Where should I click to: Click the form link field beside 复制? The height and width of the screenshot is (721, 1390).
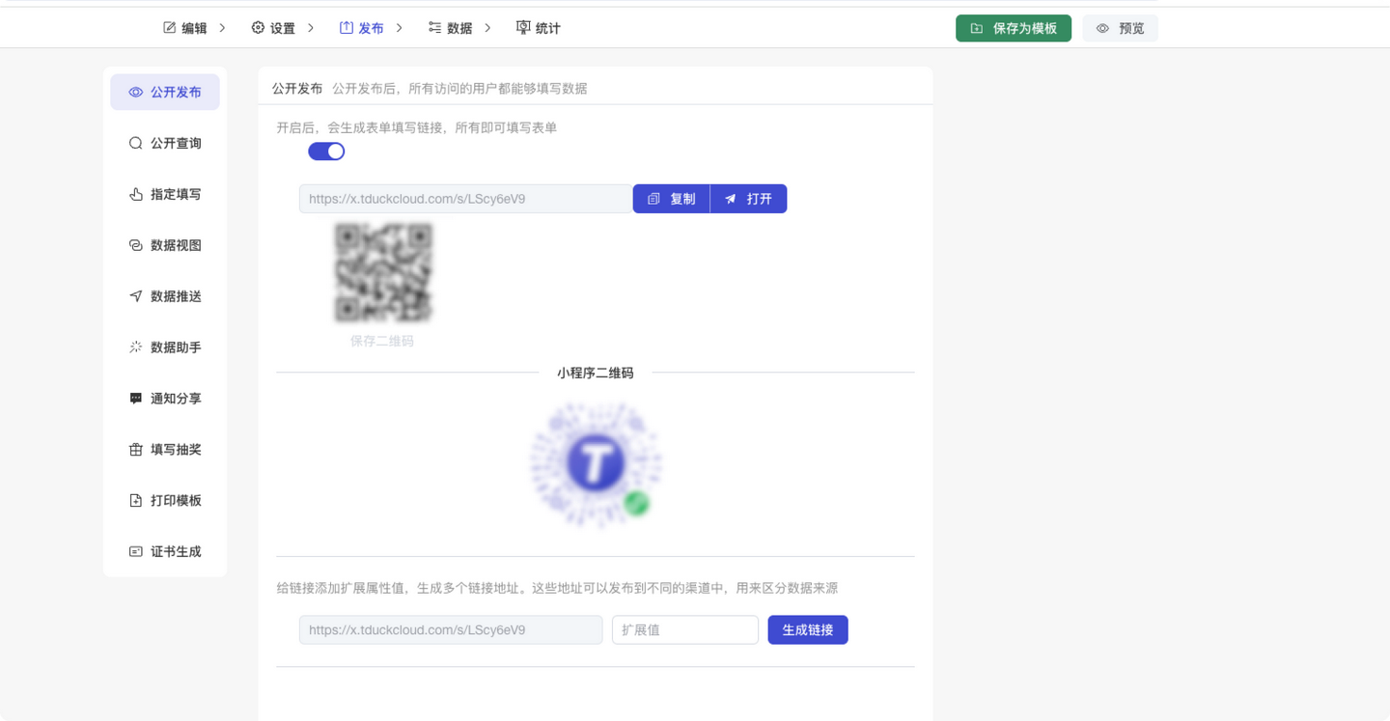point(466,199)
